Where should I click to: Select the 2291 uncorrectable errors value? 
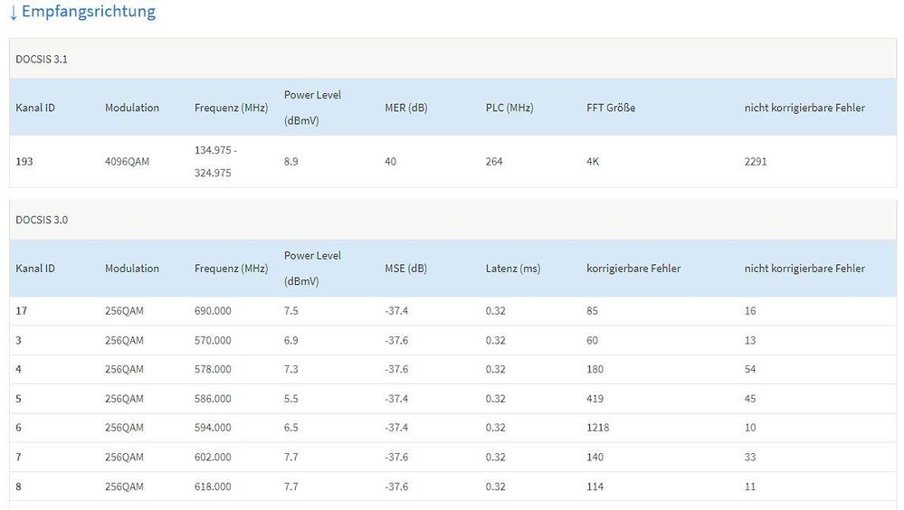(756, 162)
